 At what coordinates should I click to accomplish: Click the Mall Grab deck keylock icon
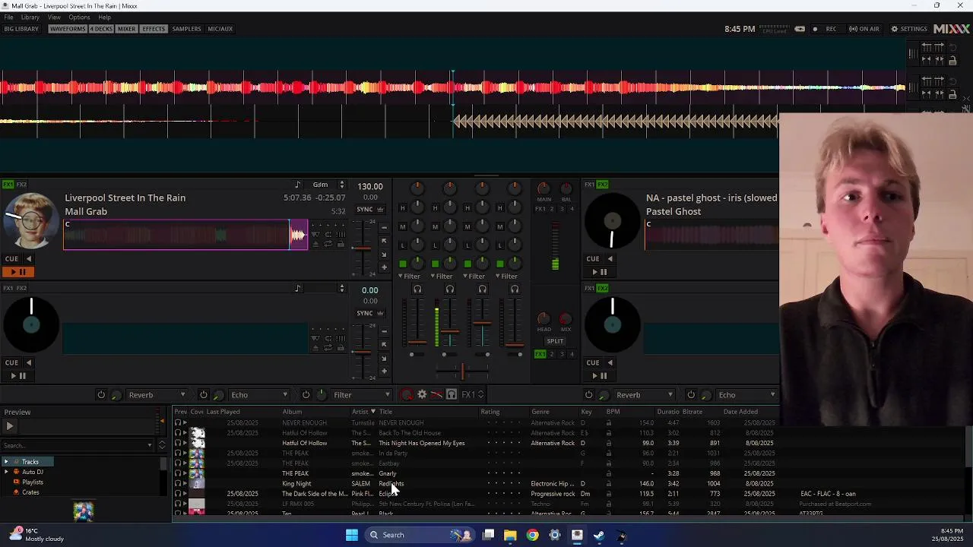coord(341,243)
